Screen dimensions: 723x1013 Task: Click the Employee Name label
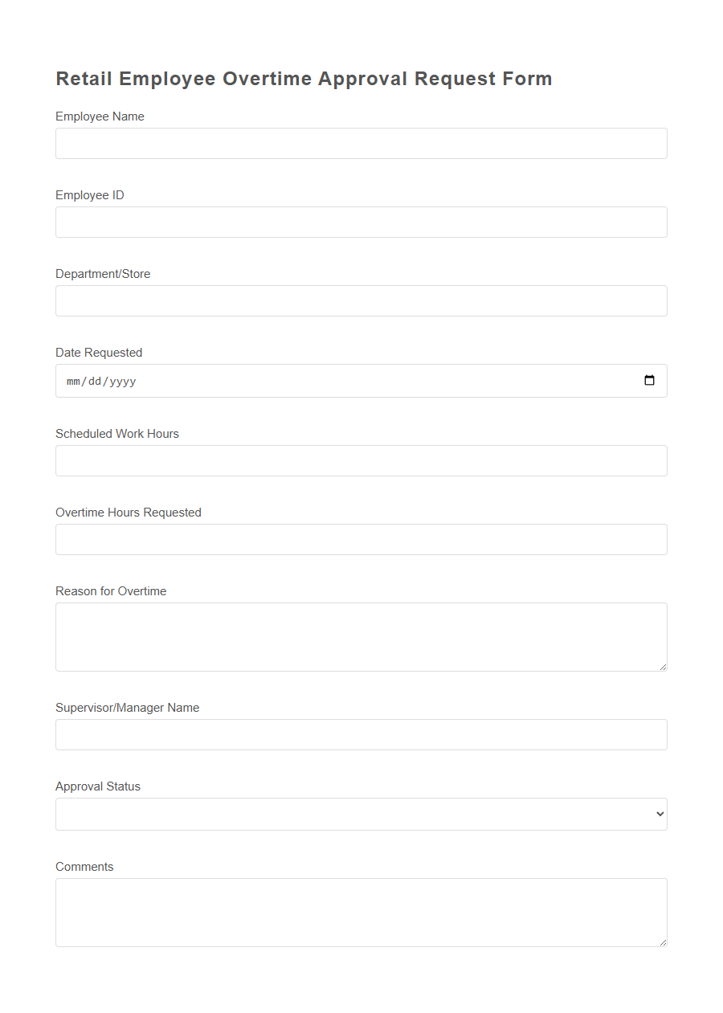100,116
